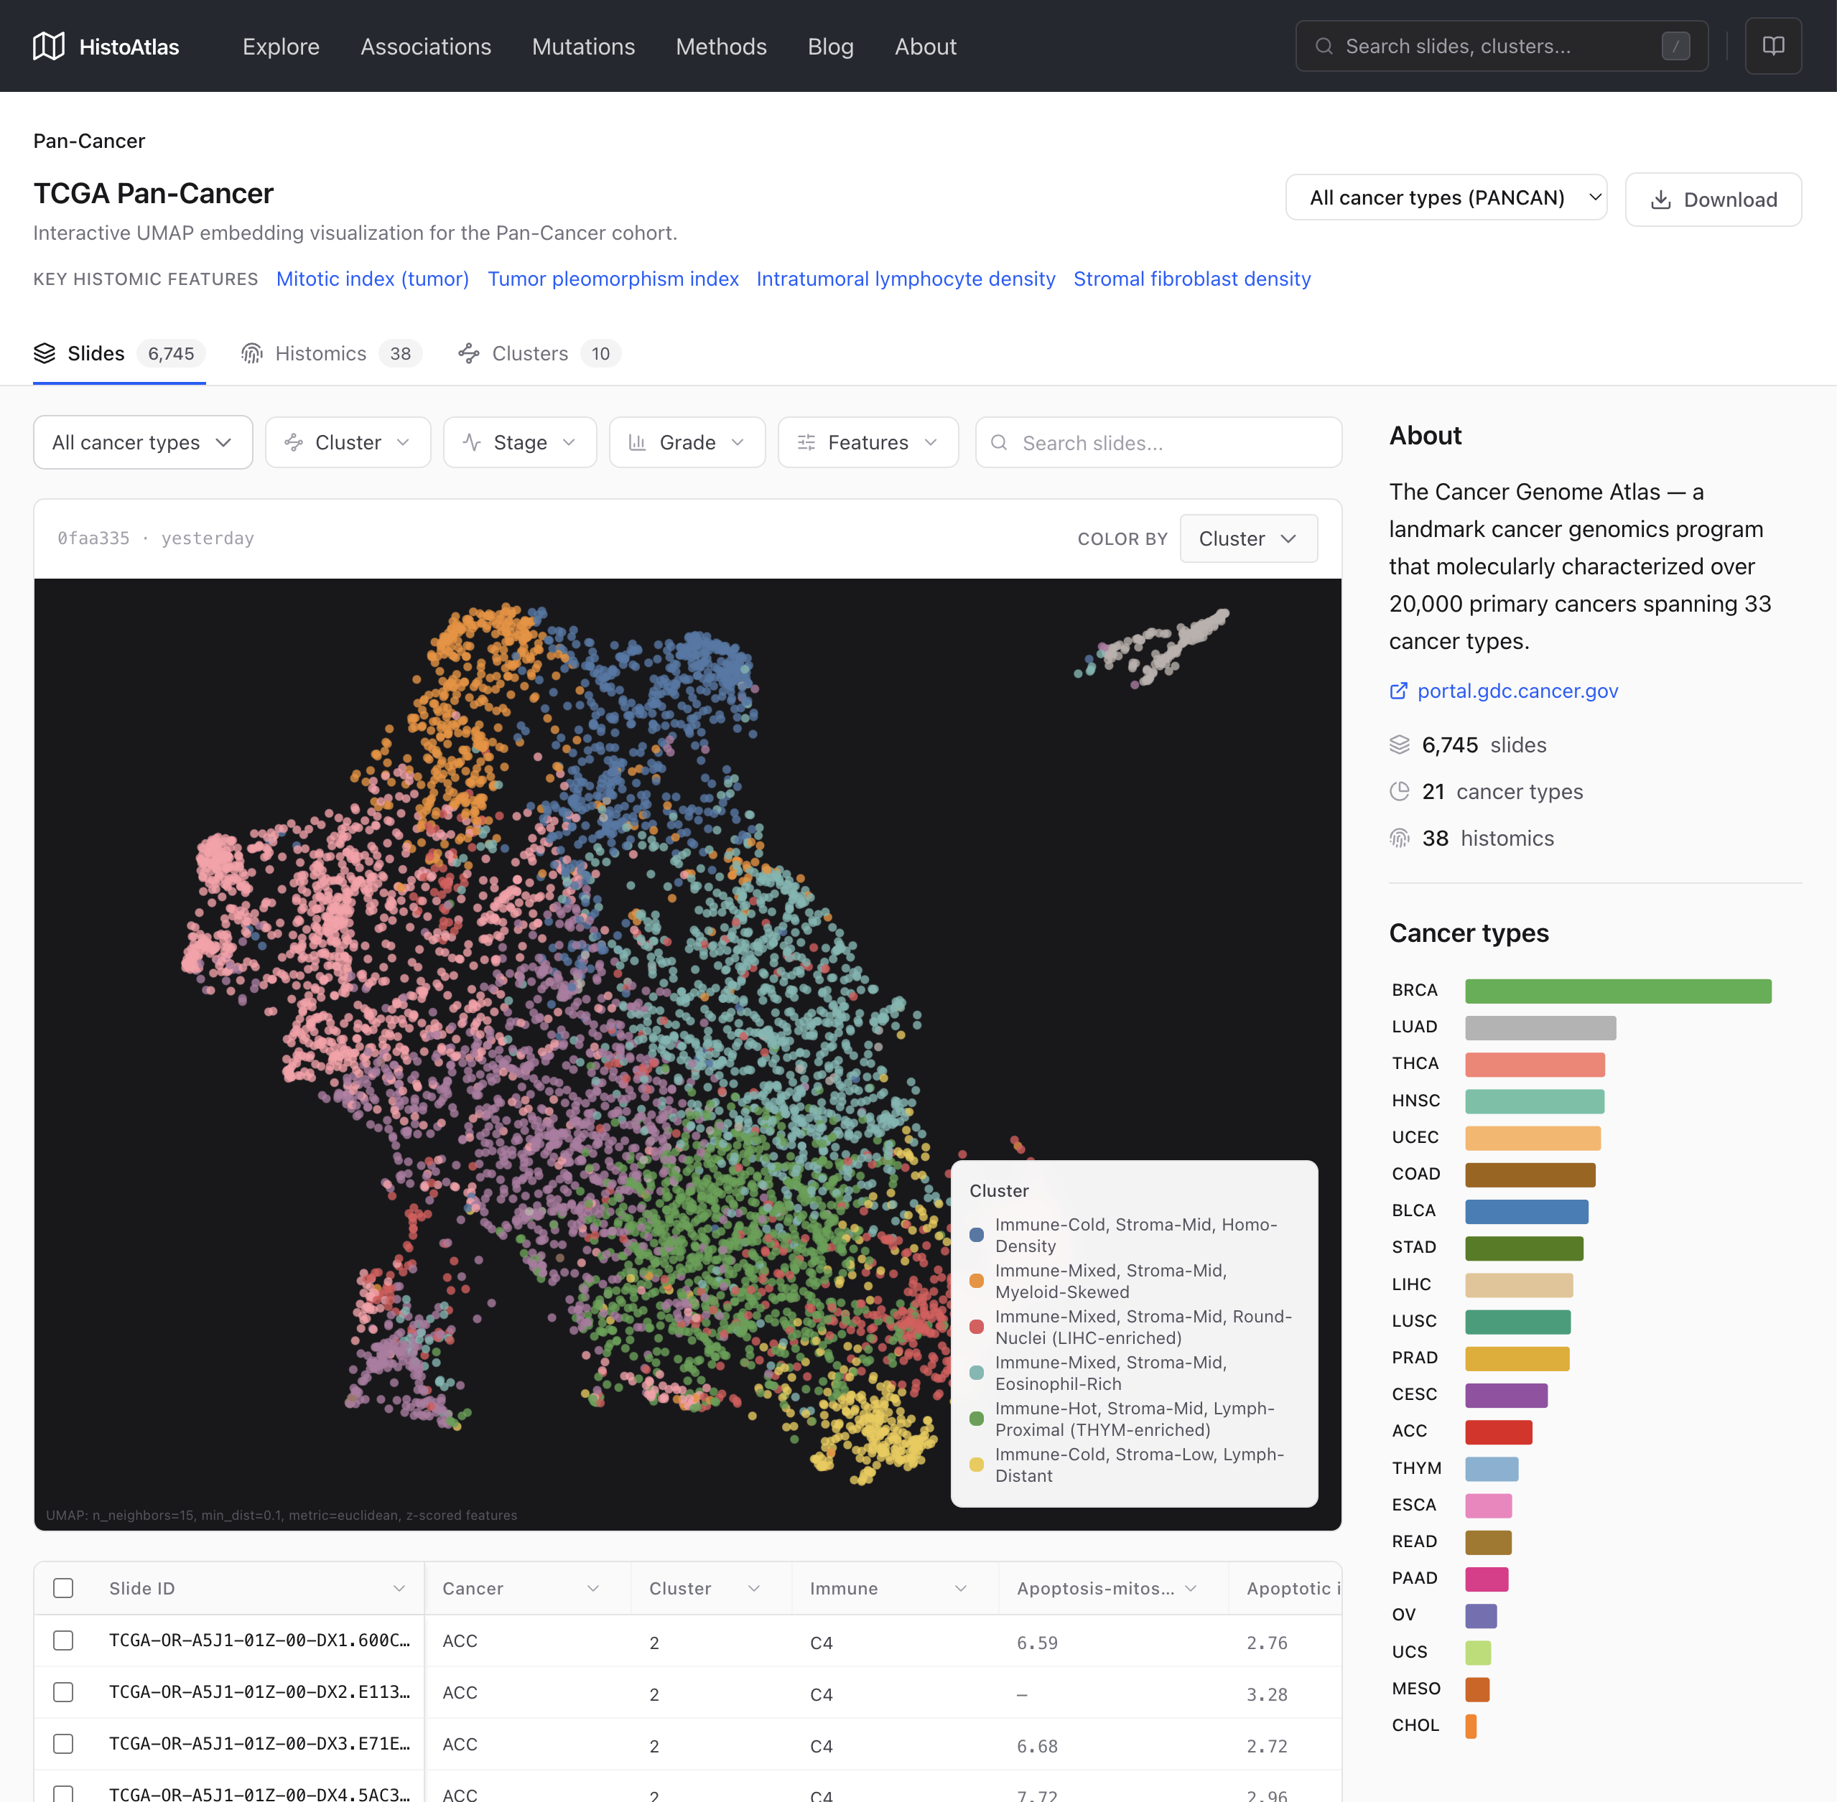The height and width of the screenshot is (1802, 1837).
Task: Check the select-all checkbox in the table header
Action: pyautogui.click(x=63, y=1588)
